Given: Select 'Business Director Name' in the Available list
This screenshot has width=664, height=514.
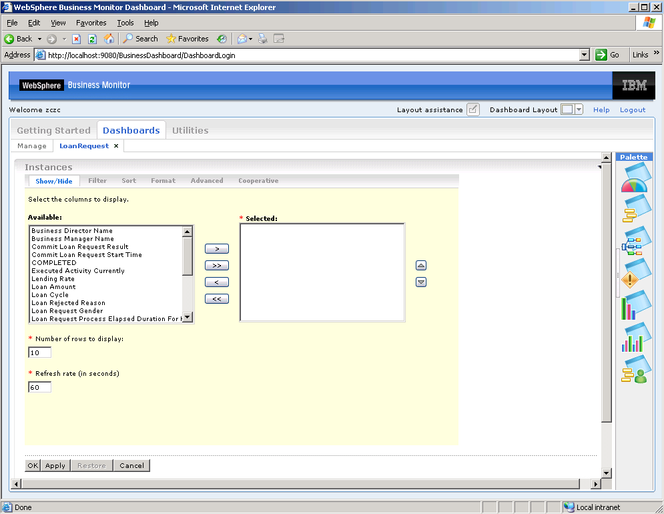Looking at the screenshot, I should [x=106, y=231].
